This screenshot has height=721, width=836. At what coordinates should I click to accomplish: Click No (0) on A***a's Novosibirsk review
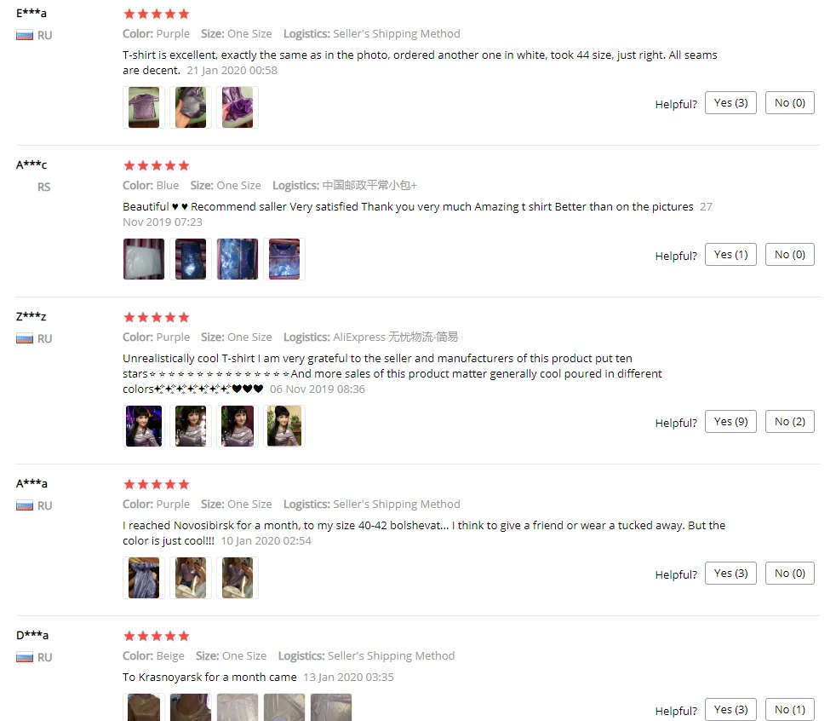coord(790,574)
